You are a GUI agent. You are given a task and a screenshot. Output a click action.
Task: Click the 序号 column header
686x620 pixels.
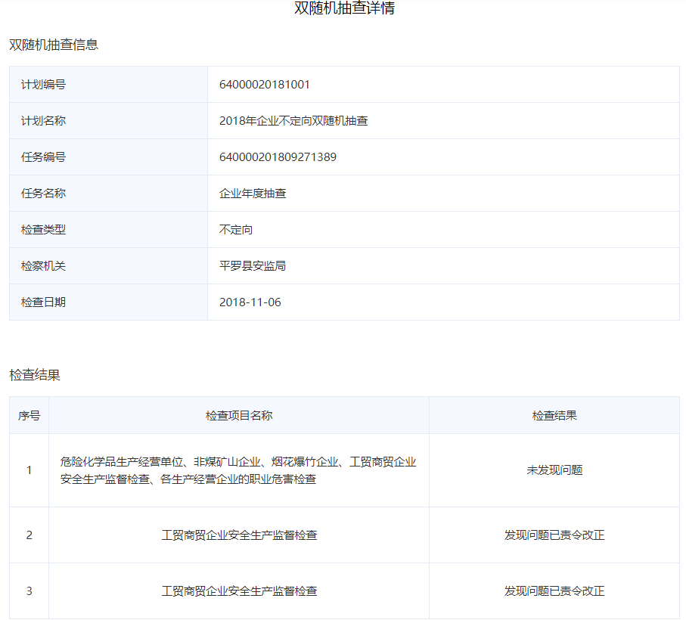click(x=29, y=416)
